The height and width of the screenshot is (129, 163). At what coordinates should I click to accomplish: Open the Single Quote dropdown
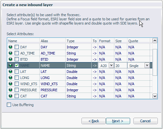tap(147, 65)
